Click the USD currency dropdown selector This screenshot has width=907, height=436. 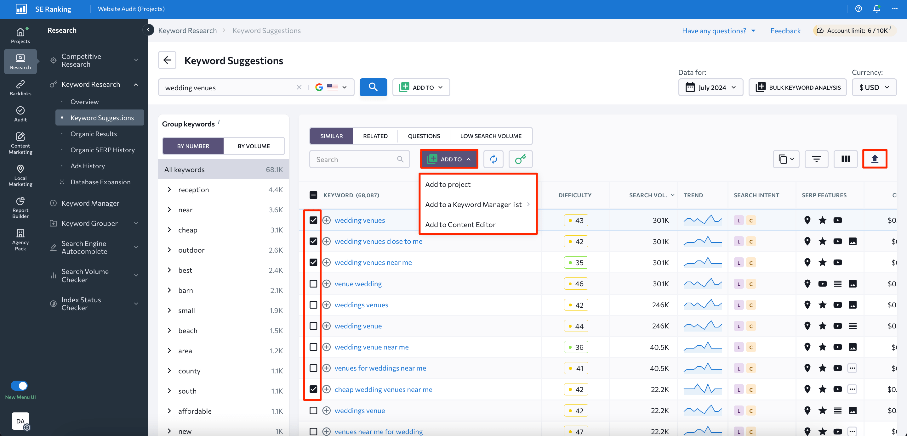pos(873,87)
